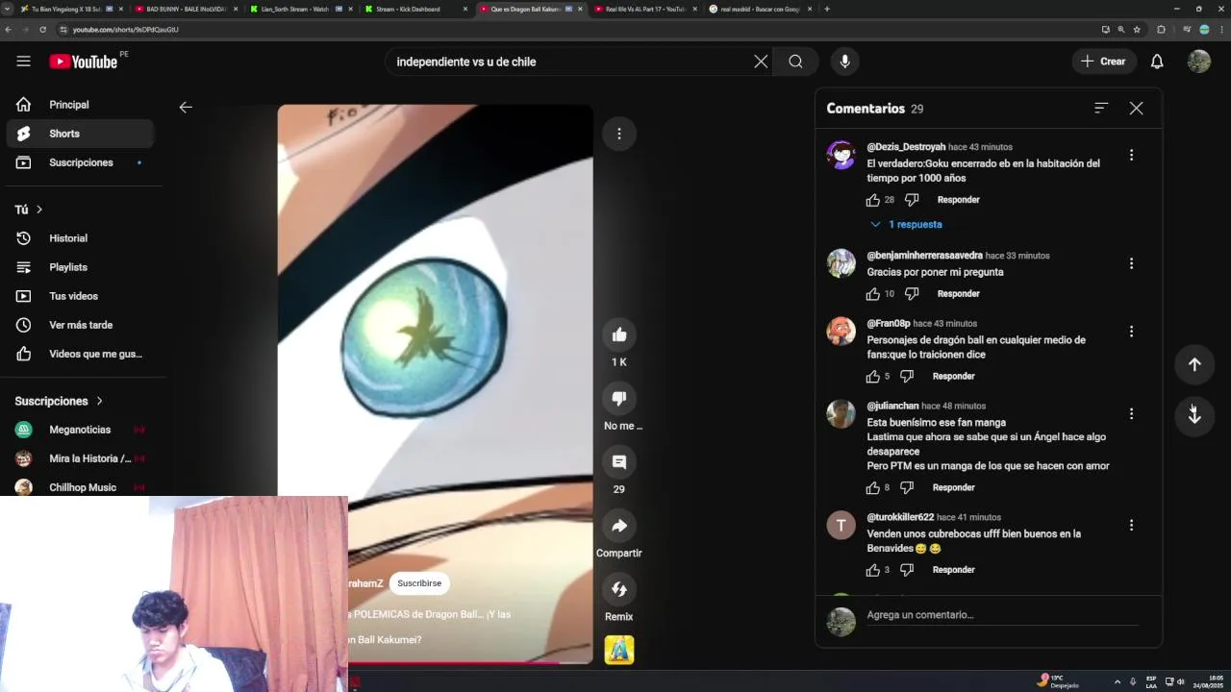1231x692 pixels.
Task: Switch to real madrid Google search tab
Action: coord(760,9)
